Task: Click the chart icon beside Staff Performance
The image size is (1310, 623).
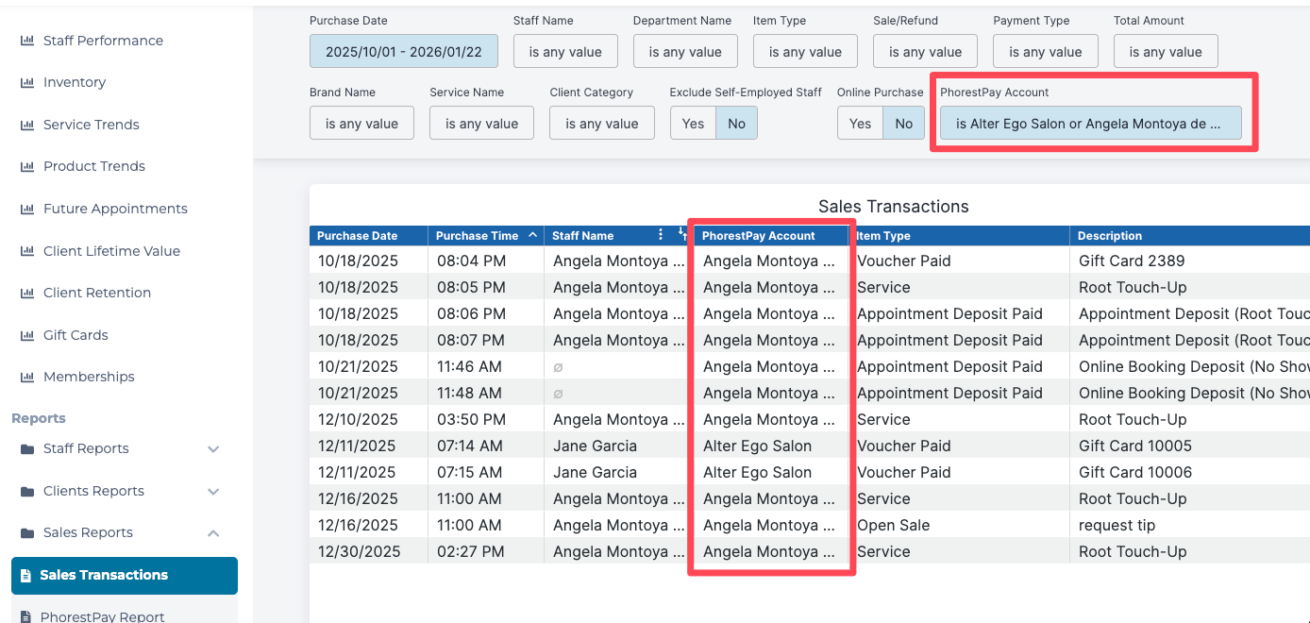Action: point(27,41)
